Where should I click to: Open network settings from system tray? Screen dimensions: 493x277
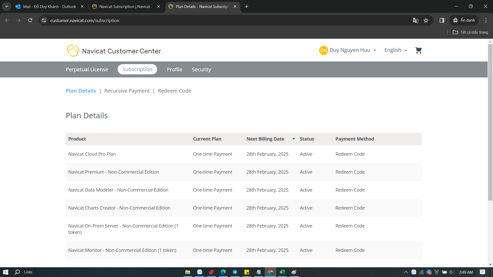(x=421, y=272)
